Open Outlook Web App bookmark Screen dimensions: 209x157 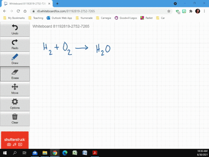pyautogui.click(x=59, y=18)
